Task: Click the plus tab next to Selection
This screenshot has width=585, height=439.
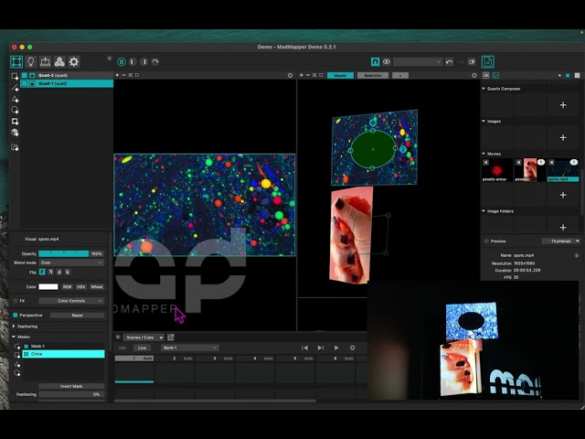Action: [x=400, y=75]
